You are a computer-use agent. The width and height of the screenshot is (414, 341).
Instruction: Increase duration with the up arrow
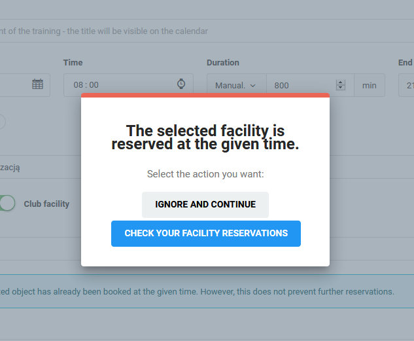(x=340, y=82)
